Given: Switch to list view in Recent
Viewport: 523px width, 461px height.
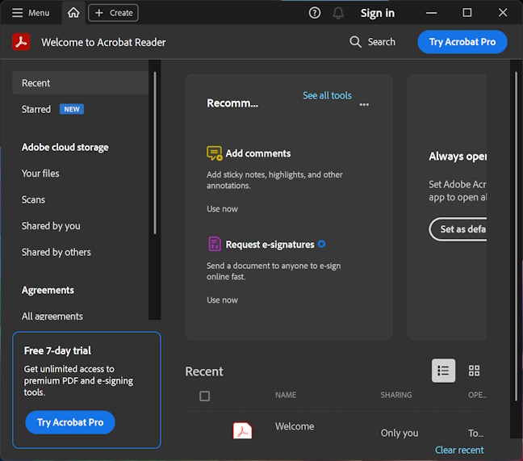Looking at the screenshot, I should [x=443, y=371].
